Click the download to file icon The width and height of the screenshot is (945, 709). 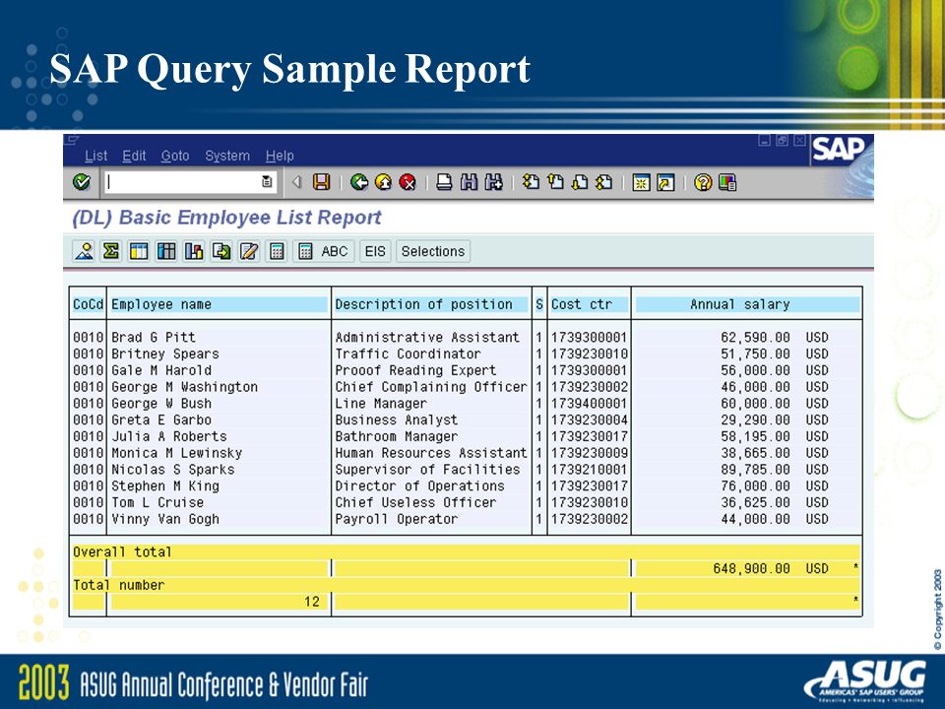pyautogui.click(x=221, y=251)
